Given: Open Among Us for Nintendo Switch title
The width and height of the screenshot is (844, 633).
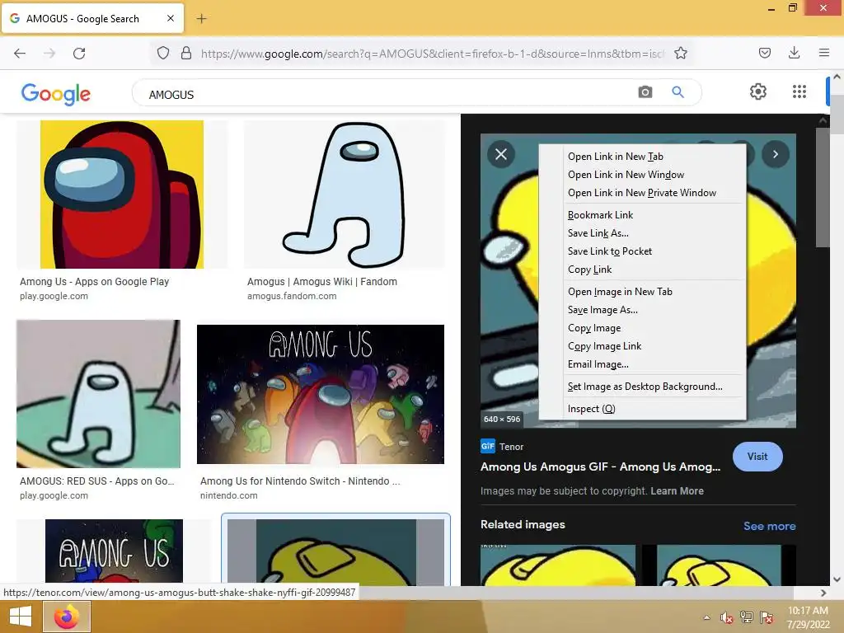Looking at the screenshot, I should 300,481.
